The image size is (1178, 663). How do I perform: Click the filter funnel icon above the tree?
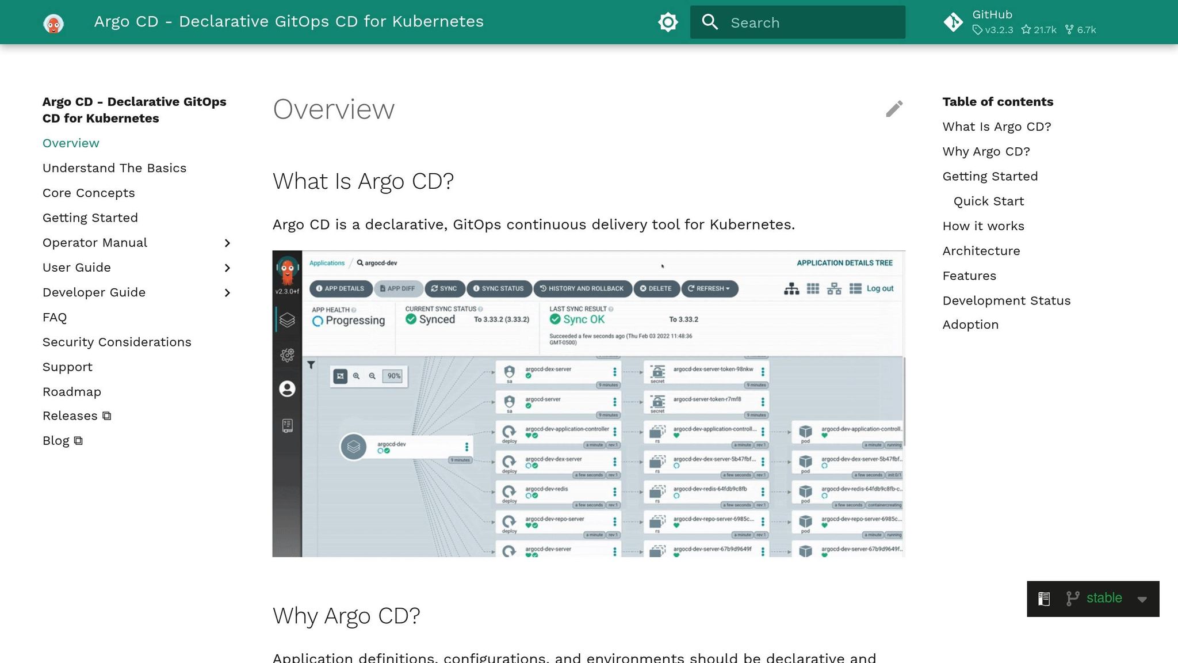tap(311, 365)
